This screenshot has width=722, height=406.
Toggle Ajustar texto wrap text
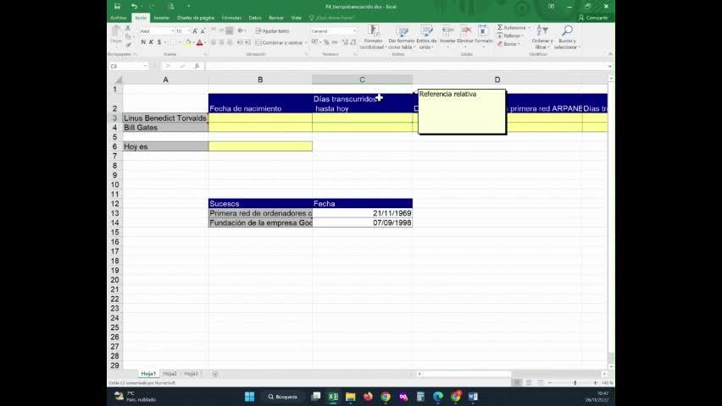coord(272,30)
